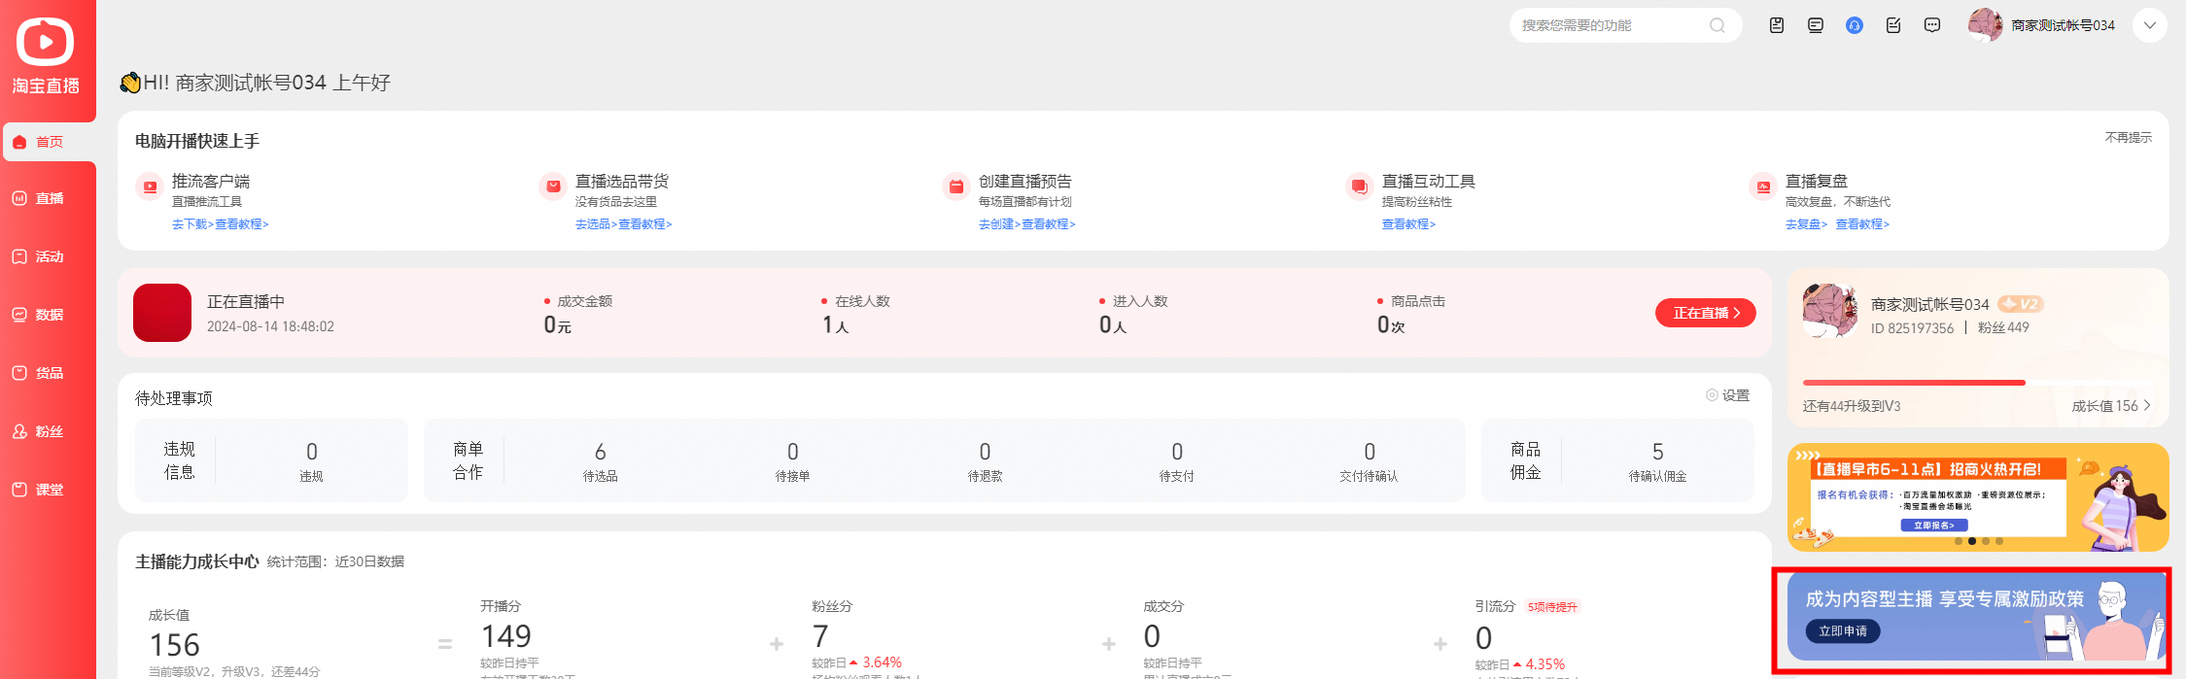Click the 创建直播预告 calendar icon

tap(956, 187)
